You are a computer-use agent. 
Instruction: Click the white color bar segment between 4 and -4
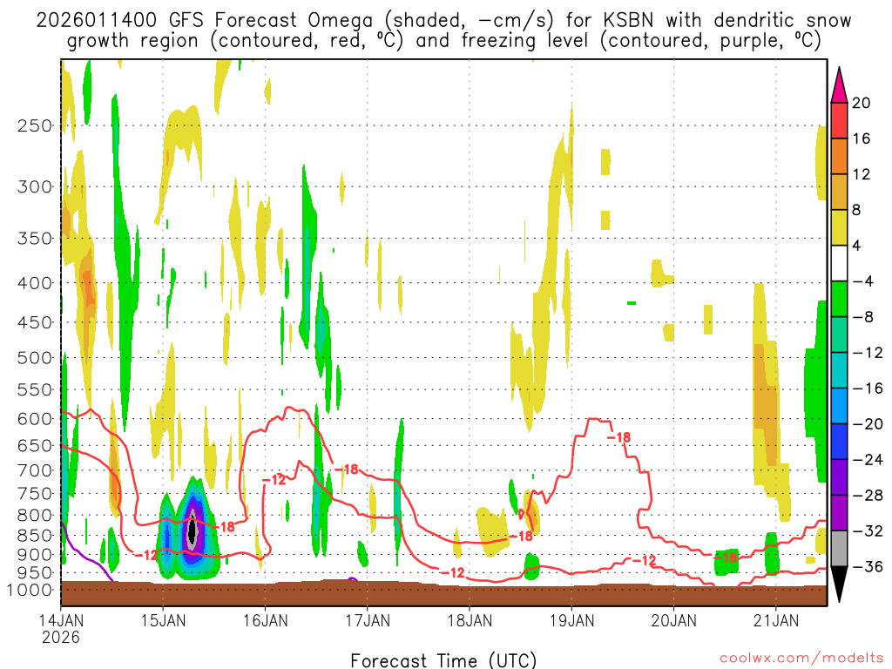pos(839,263)
